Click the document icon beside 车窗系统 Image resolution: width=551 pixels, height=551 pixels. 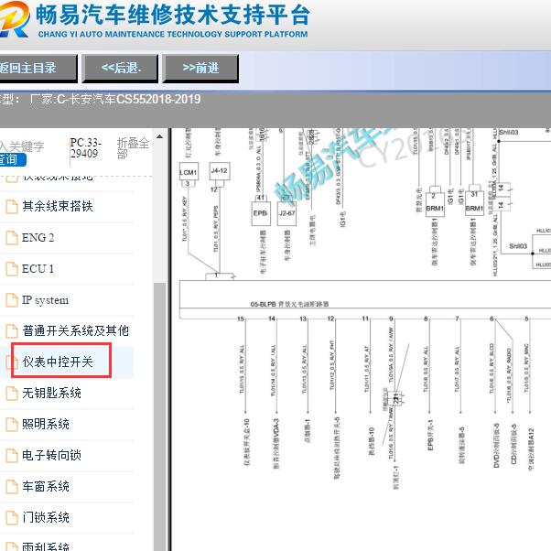point(12,487)
